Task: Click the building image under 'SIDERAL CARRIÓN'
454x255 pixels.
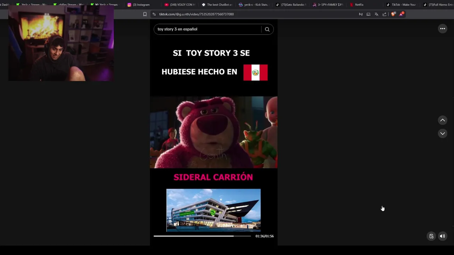Action: coord(214,210)
